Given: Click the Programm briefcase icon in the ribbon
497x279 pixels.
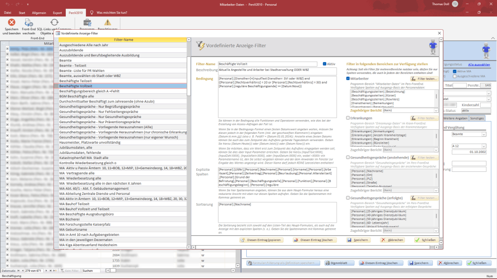Looking at the screenshot, I should (x=87, y=23).
